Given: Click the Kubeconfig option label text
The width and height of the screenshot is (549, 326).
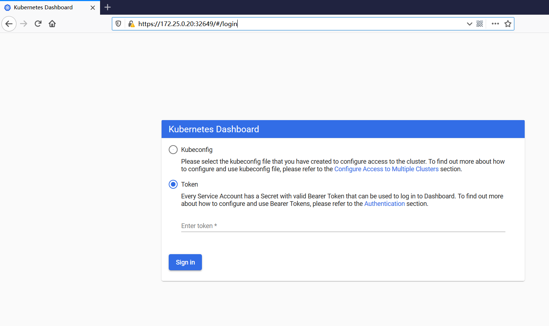Looking at the screenshot, I should (x=197, y=150).
